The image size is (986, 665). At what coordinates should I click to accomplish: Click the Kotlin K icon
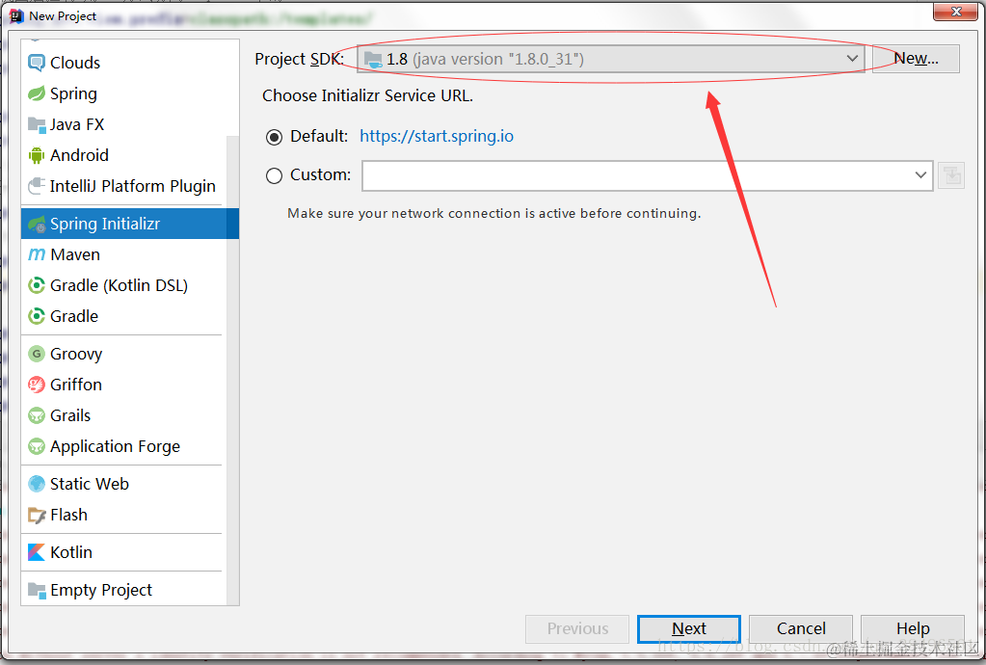[37, 552]
